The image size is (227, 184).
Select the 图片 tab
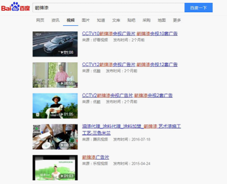(86, 20)
